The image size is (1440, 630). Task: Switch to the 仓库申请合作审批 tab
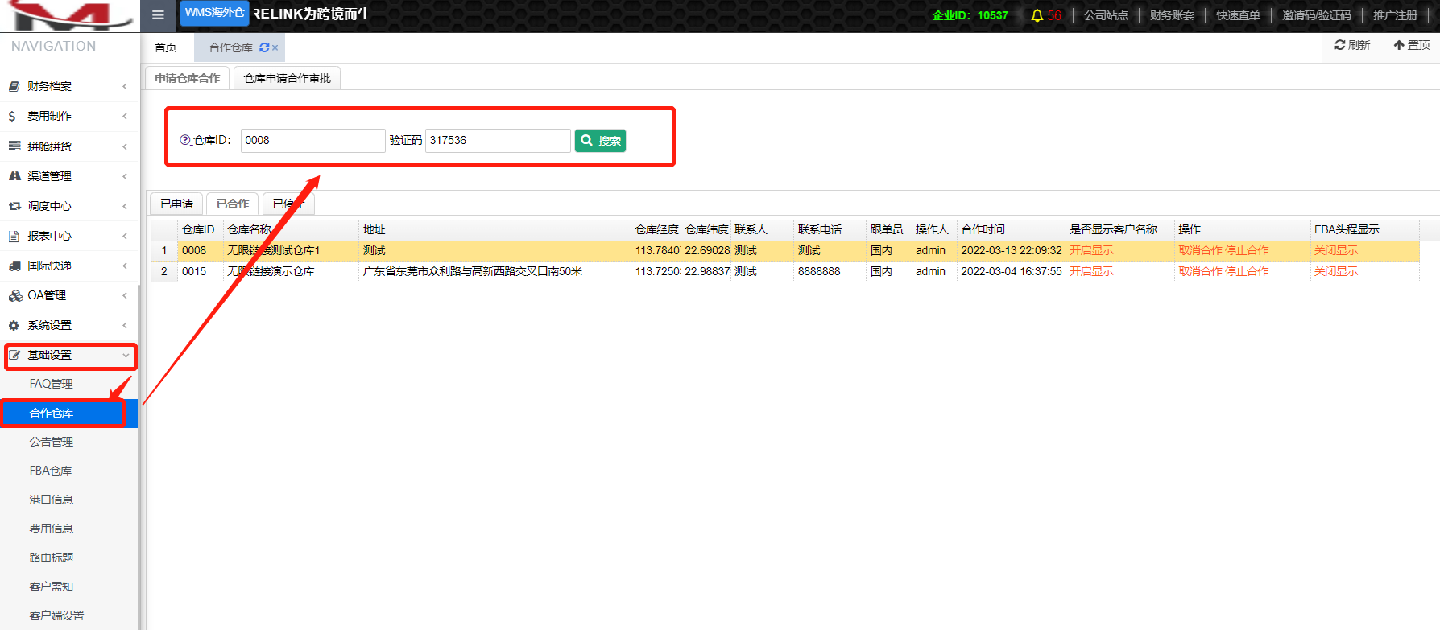coord(287,78)
